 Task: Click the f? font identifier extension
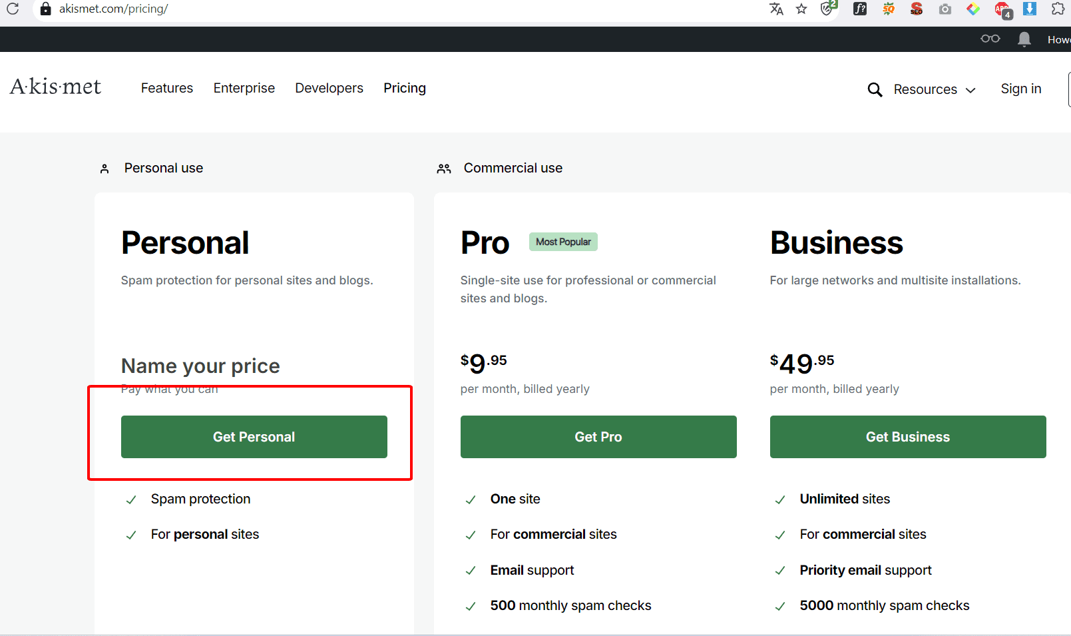tap(860, 9)
